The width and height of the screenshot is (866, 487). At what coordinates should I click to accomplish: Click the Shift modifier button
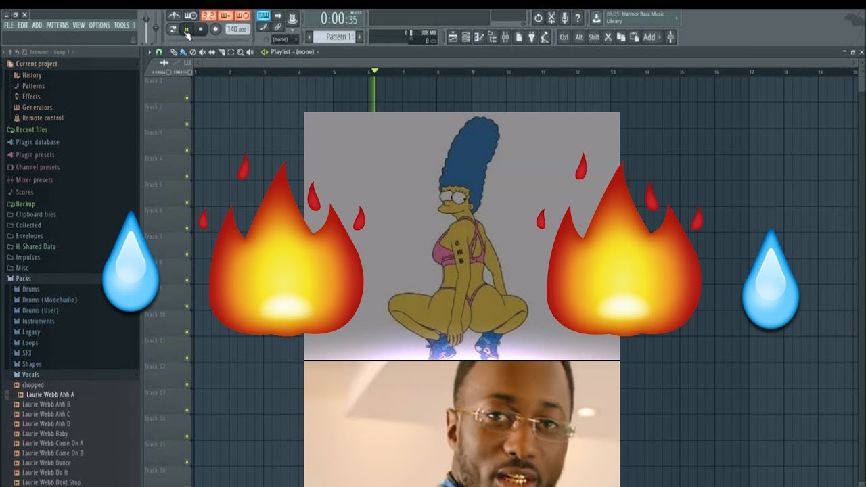pyautogui.click(x=594, y=37)
